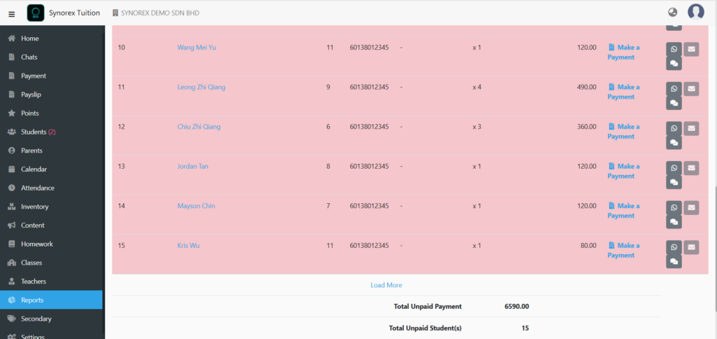717x339 pixels.
Task: Open the globe language icon
Action: 673,13
